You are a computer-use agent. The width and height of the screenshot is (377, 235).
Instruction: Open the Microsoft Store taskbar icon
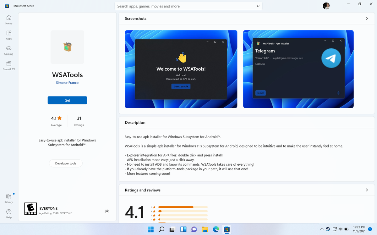(227, 229)
